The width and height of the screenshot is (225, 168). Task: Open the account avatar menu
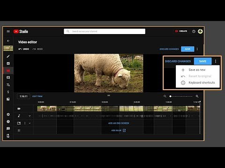pos(200,31)
